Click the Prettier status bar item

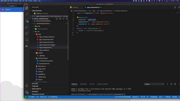(175, 97)
